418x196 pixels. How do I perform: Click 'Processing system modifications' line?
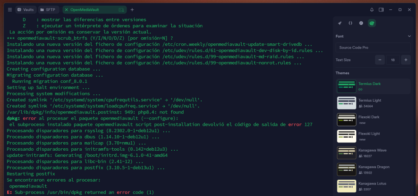click(x=53, y=94)
